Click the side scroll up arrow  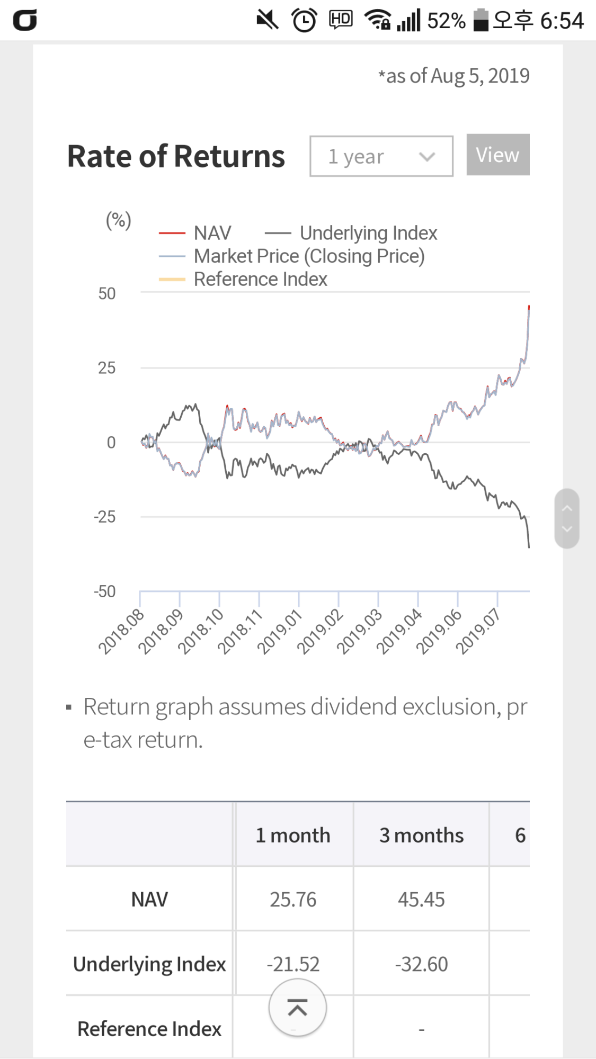tap(567, 508)
